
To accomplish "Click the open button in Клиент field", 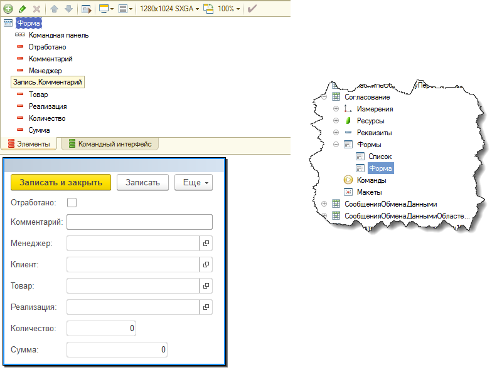I will (x=206, y=265).
